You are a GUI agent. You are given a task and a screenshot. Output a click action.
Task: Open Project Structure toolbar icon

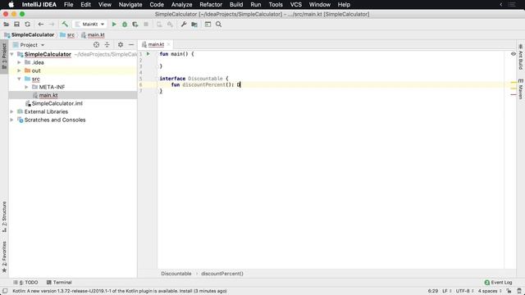coord(194,25)
